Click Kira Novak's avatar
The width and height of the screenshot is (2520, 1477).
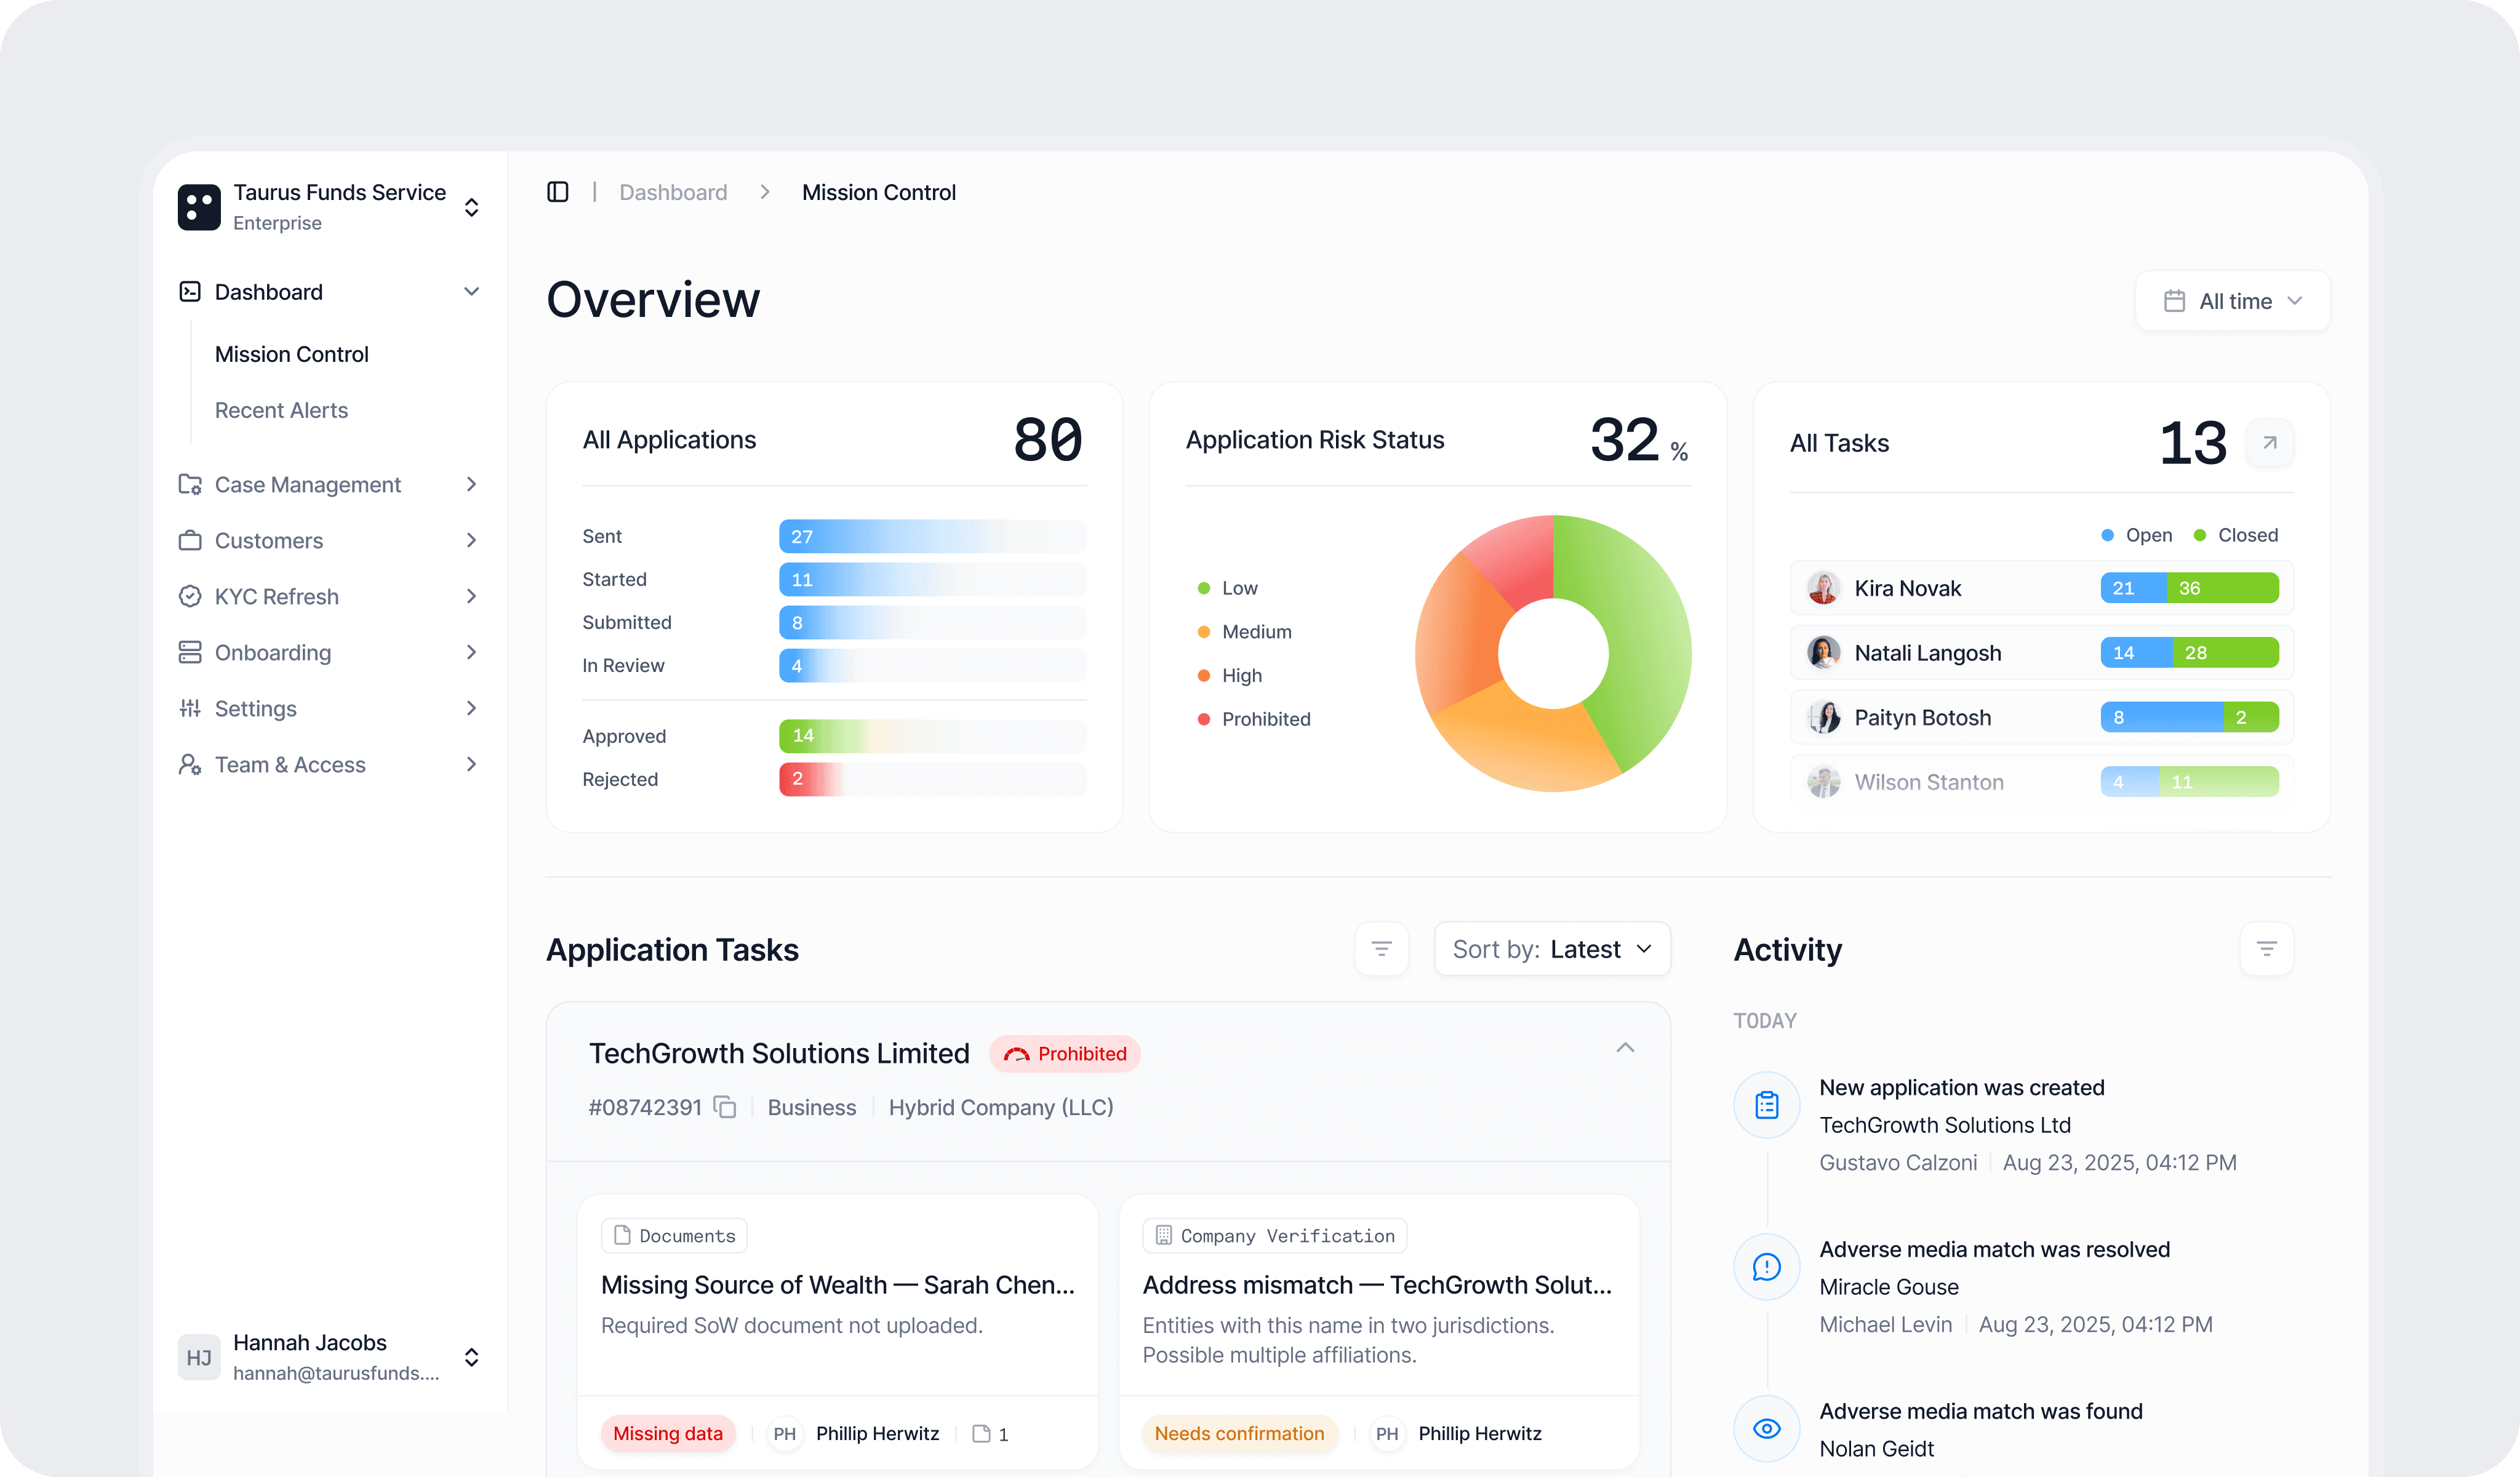(x=1824, y=588)
